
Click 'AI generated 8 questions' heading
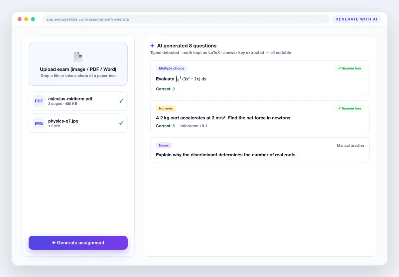(187, 46)
